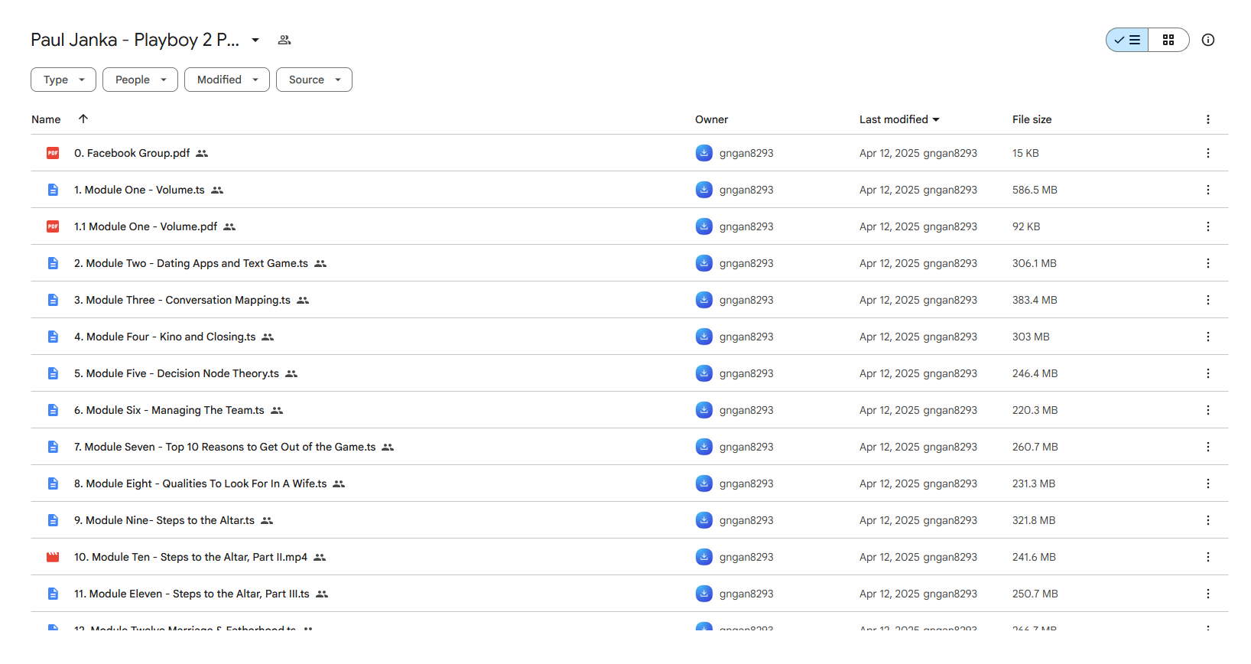Select 1. Module One - Volume.ts file
The image size is (1251, 664).
(139, 190)
